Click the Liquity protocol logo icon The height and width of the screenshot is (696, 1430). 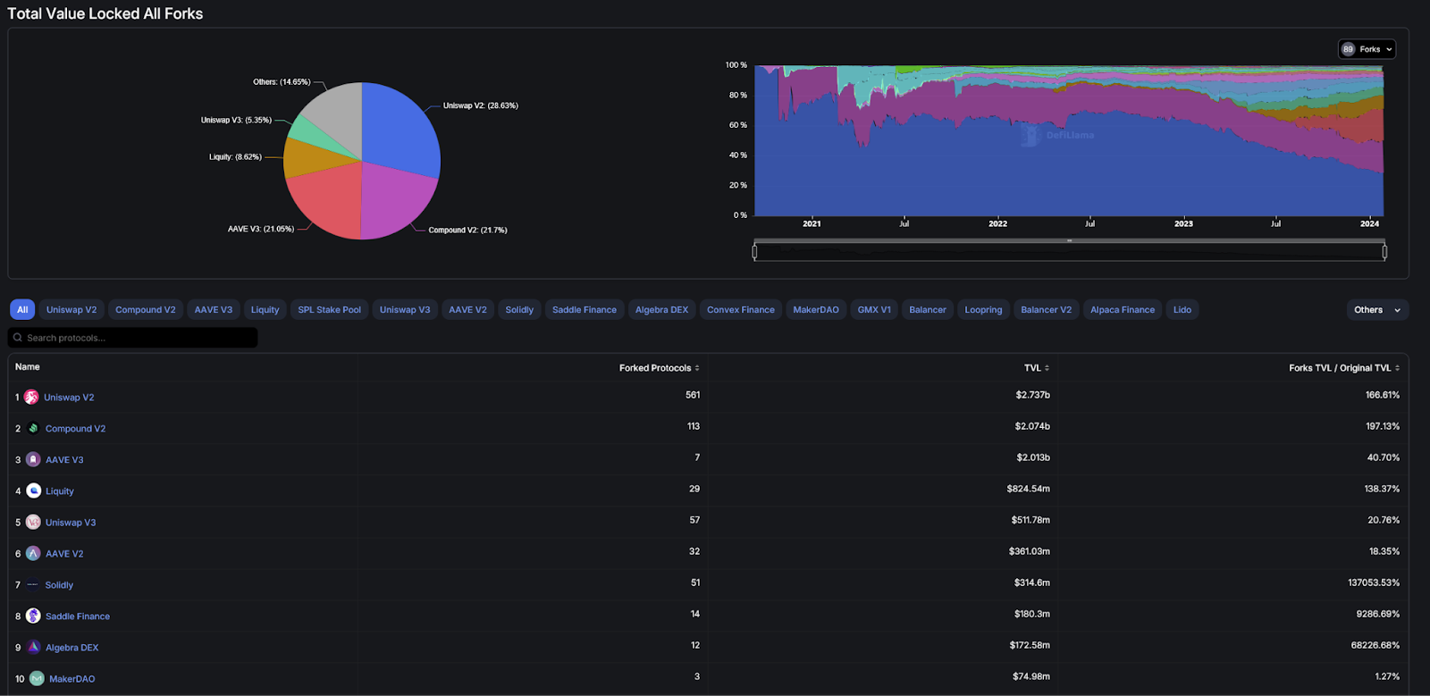(33, 491)
